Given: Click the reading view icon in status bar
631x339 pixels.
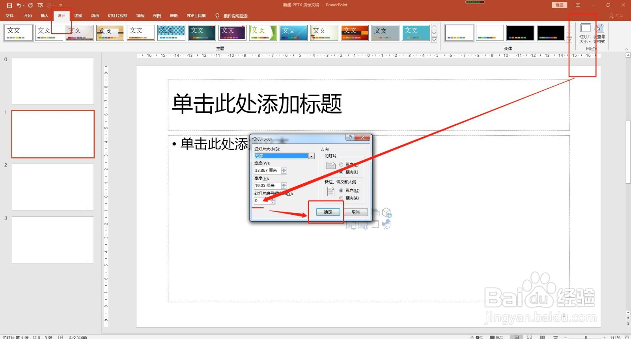Looking at the screenshot, I should coord(543,337).
